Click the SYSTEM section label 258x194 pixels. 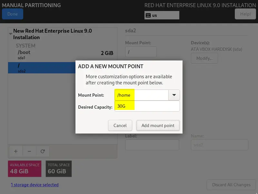pyautogui.click(x=25, y=46)
